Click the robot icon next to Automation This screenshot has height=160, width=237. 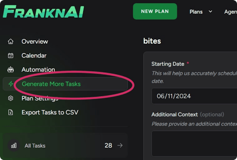coord(11,70)
